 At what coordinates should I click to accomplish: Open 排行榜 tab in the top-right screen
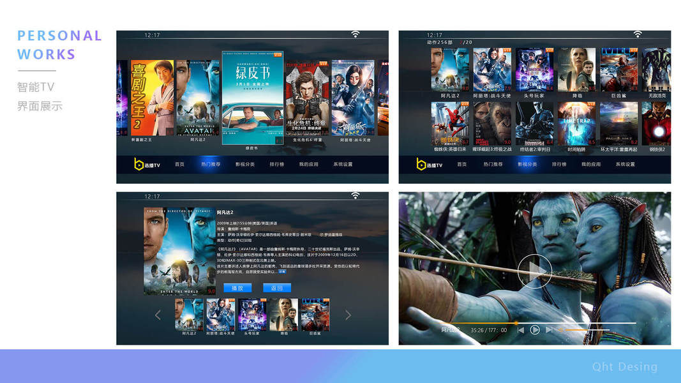(x=559, y=164)
